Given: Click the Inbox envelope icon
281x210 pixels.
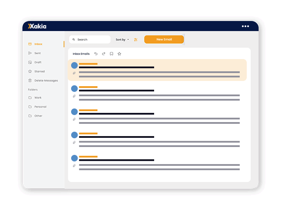Looking at the screenshot, I should (x=30, y=44).
